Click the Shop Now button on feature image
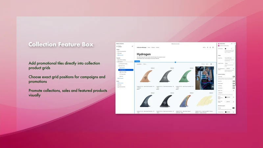Screen dimensions: 263x148 [x=204, y=81]
